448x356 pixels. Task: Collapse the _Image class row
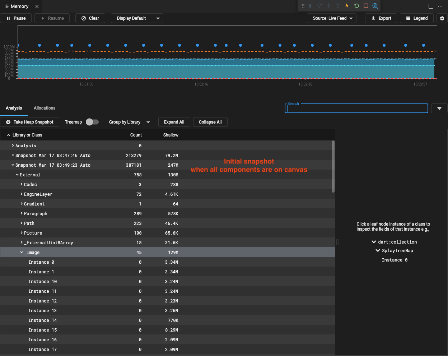(x=22, y=252)
